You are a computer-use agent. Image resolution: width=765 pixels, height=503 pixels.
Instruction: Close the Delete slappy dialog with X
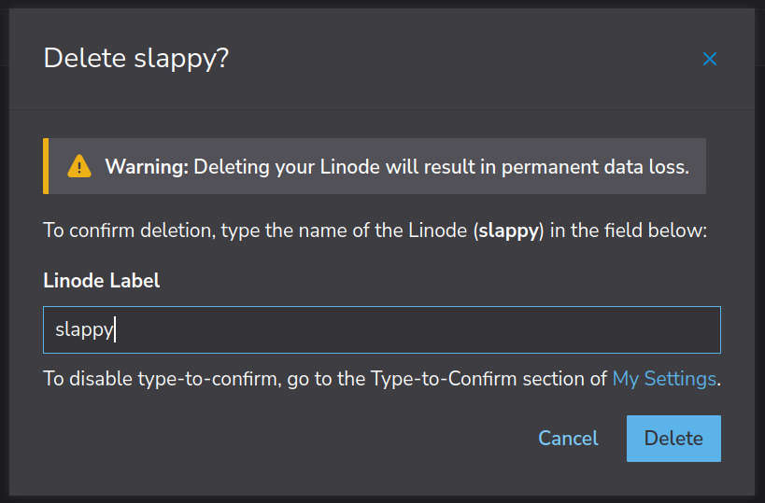pos(710,59)
